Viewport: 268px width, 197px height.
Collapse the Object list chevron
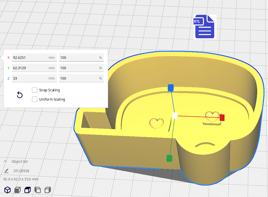(x=5, y=162)
